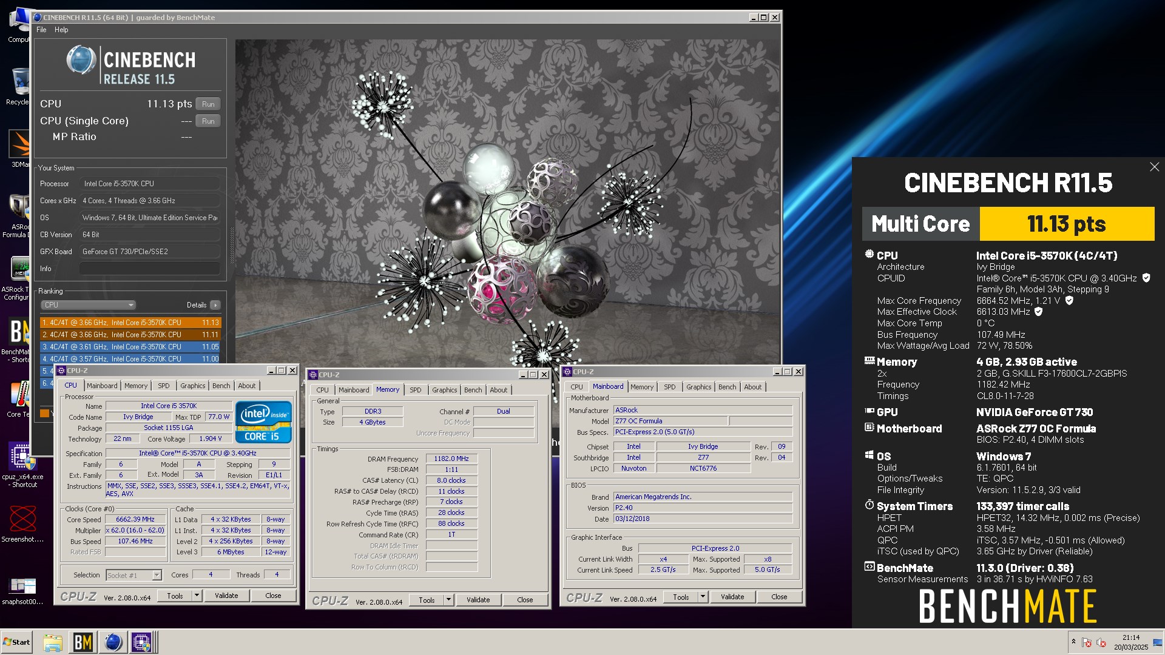Click DRAM Frequency value 1182.0 MHz

coord(451,459)
